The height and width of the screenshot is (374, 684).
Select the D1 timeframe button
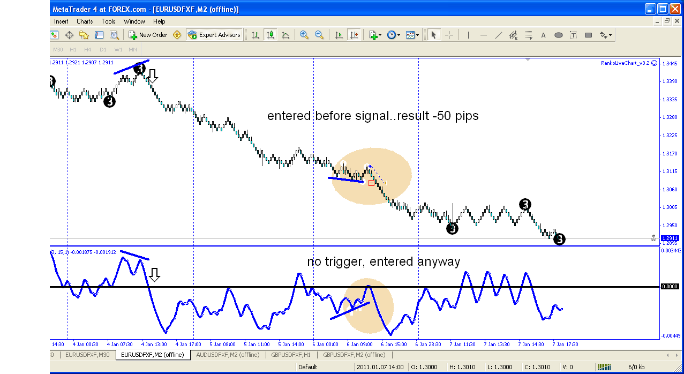click(x=103, y=50)
